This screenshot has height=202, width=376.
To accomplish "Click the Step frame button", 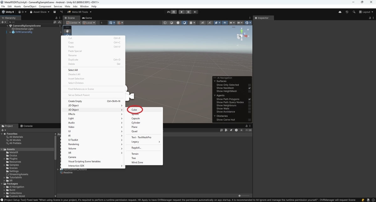I will (x=195, y=12).
